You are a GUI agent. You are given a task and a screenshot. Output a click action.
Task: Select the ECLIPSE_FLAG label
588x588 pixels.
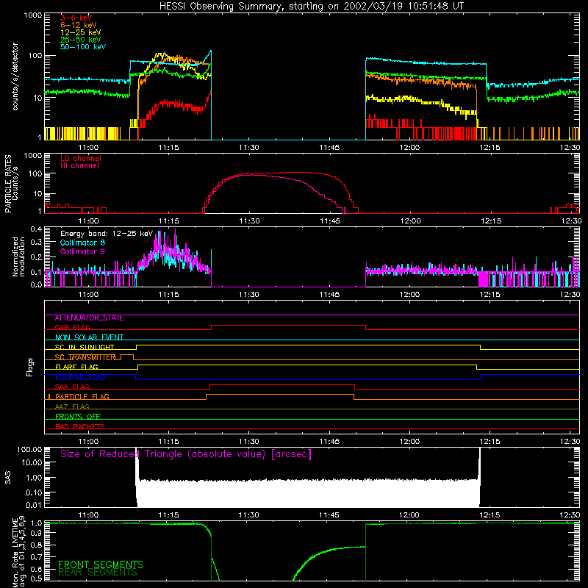[x=80, y=377]
